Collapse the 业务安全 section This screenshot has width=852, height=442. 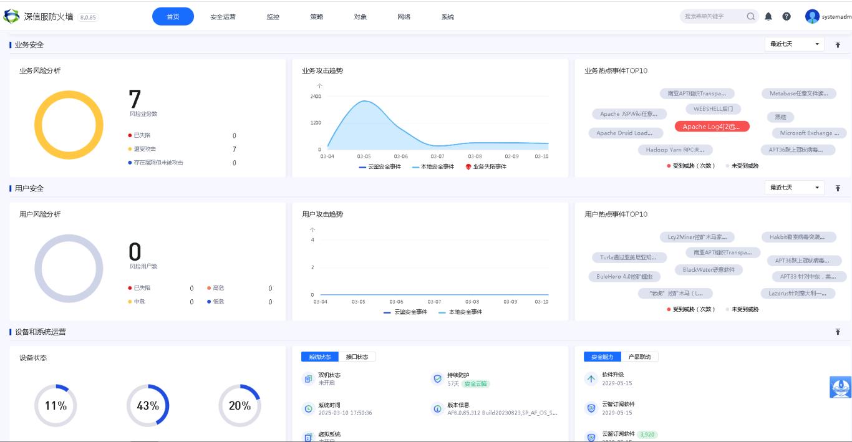point(838,45)
